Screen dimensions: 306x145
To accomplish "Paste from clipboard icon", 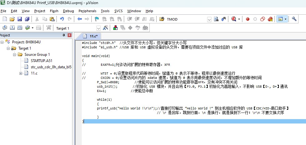I will [x=52, y=19].
